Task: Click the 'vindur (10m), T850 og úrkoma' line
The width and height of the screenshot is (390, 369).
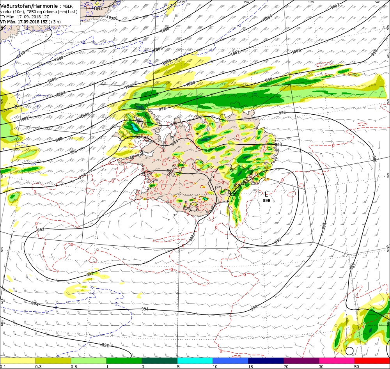Action: [39, 12]
